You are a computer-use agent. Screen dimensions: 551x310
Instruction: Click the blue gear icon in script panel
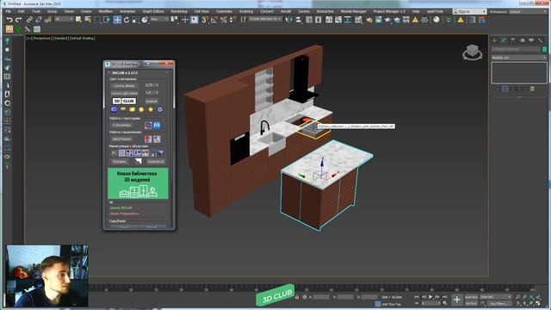(160, 109)
